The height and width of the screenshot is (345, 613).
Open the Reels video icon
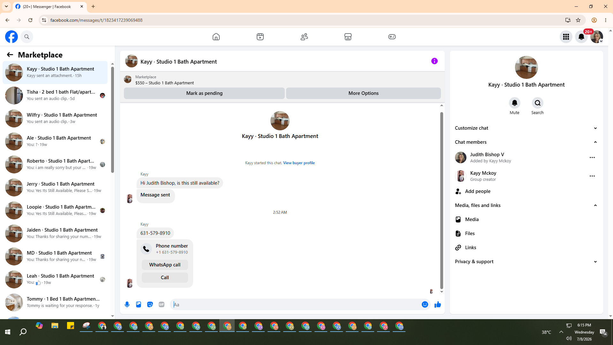coord(260,37)
